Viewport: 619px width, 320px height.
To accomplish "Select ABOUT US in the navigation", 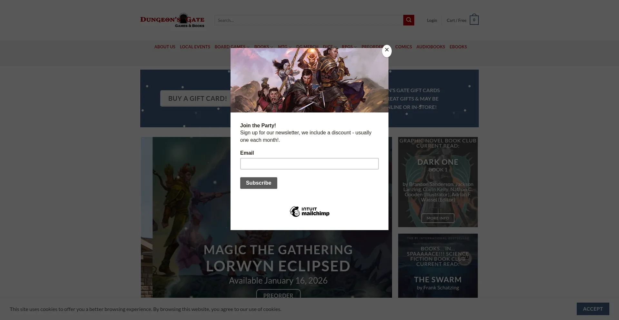I will click(x=165, y=47).
